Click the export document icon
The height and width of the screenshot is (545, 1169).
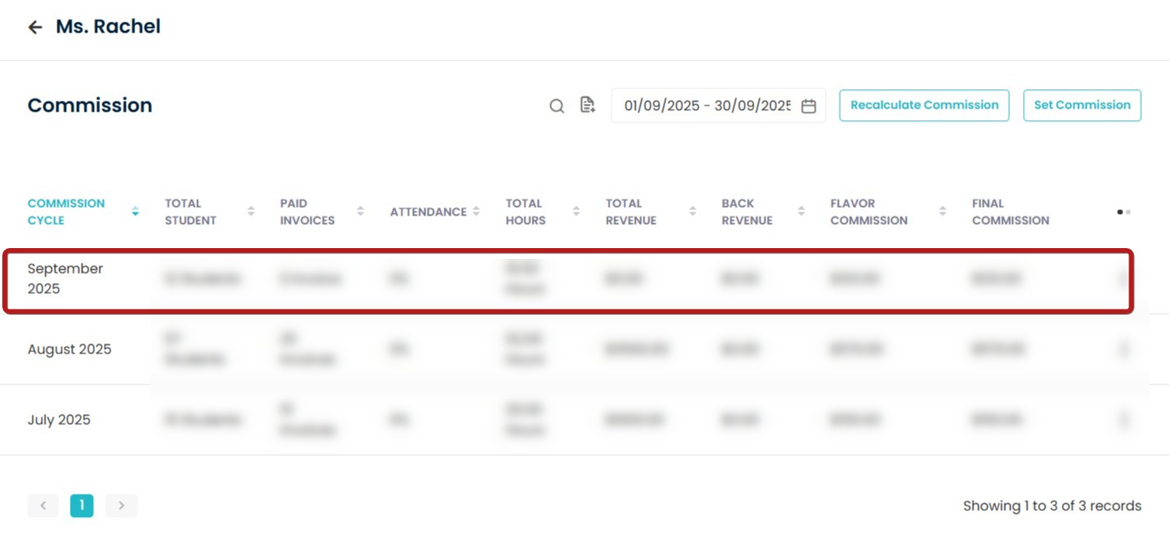click(588, 105)
